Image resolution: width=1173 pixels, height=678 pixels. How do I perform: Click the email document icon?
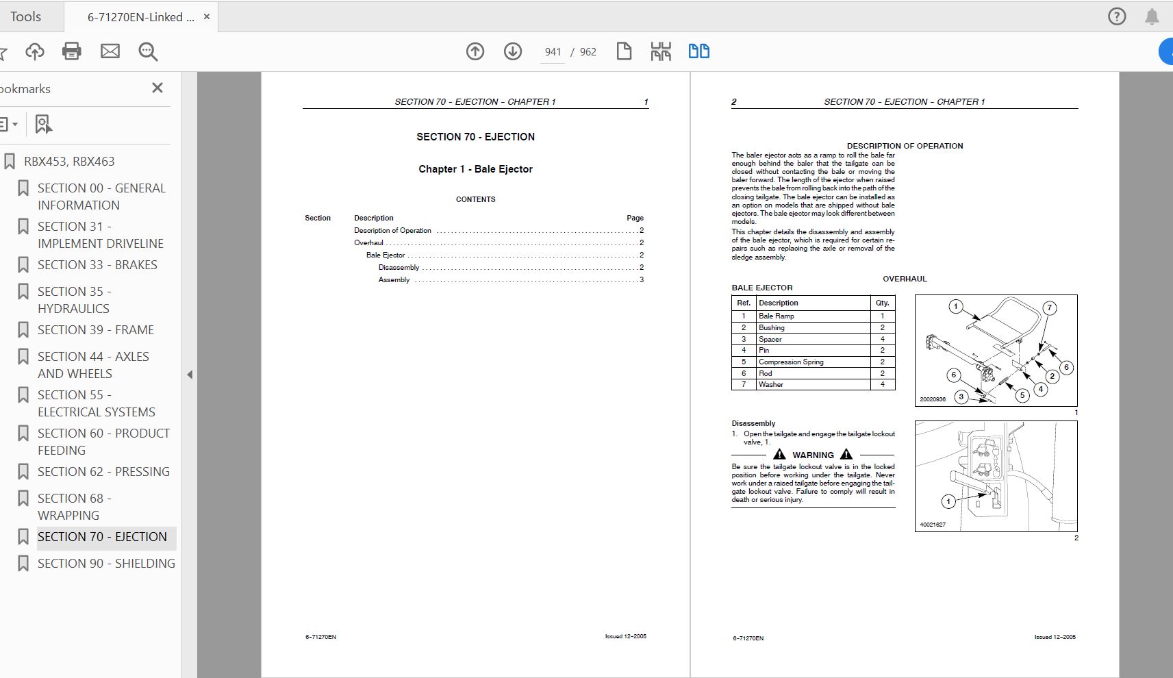point(110,51)
